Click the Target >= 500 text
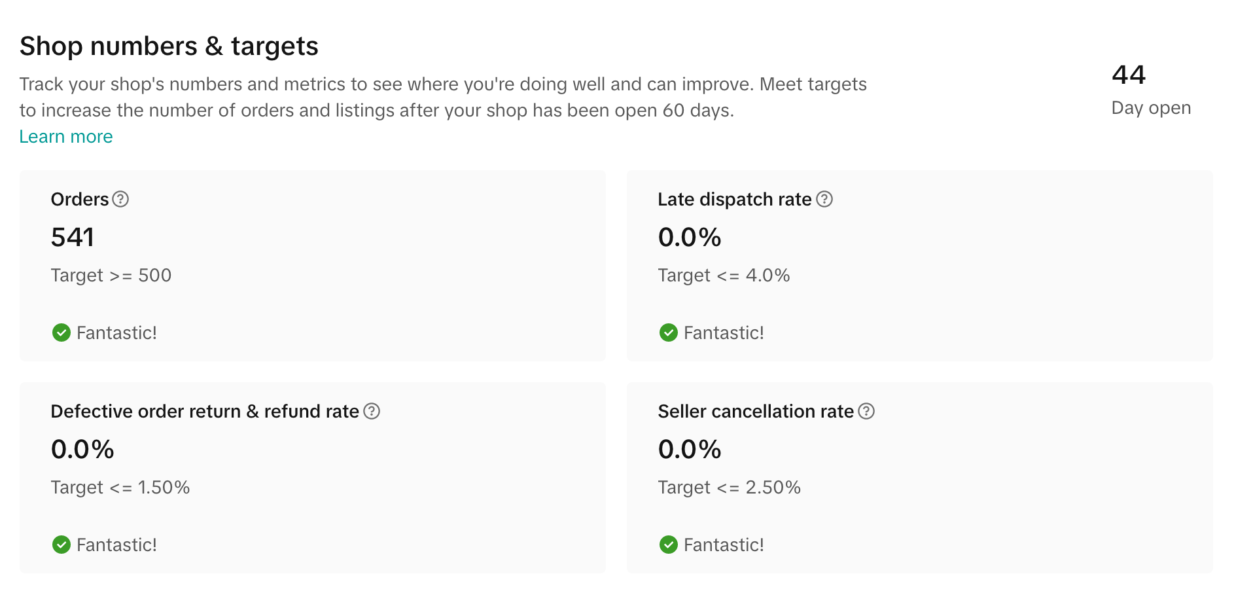This screenshot has width=1234, height=593. (x=111, y=276)
